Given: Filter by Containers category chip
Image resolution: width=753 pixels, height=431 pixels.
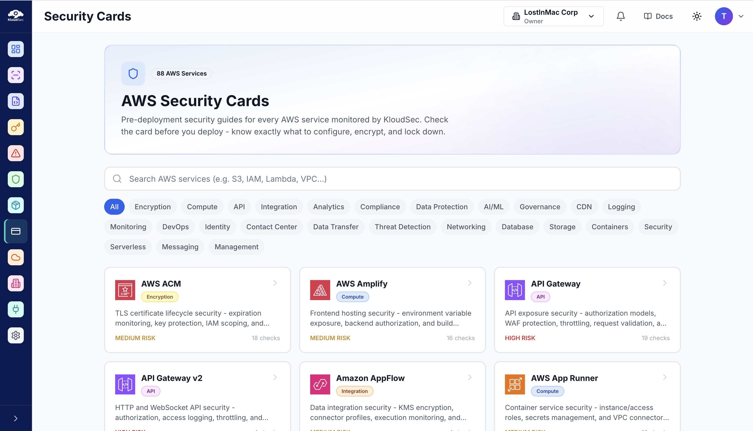Looking at the screenshot, I should coord(610,227).
